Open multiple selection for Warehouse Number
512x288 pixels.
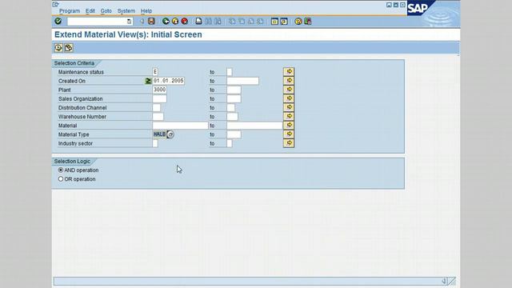(289, 117)
